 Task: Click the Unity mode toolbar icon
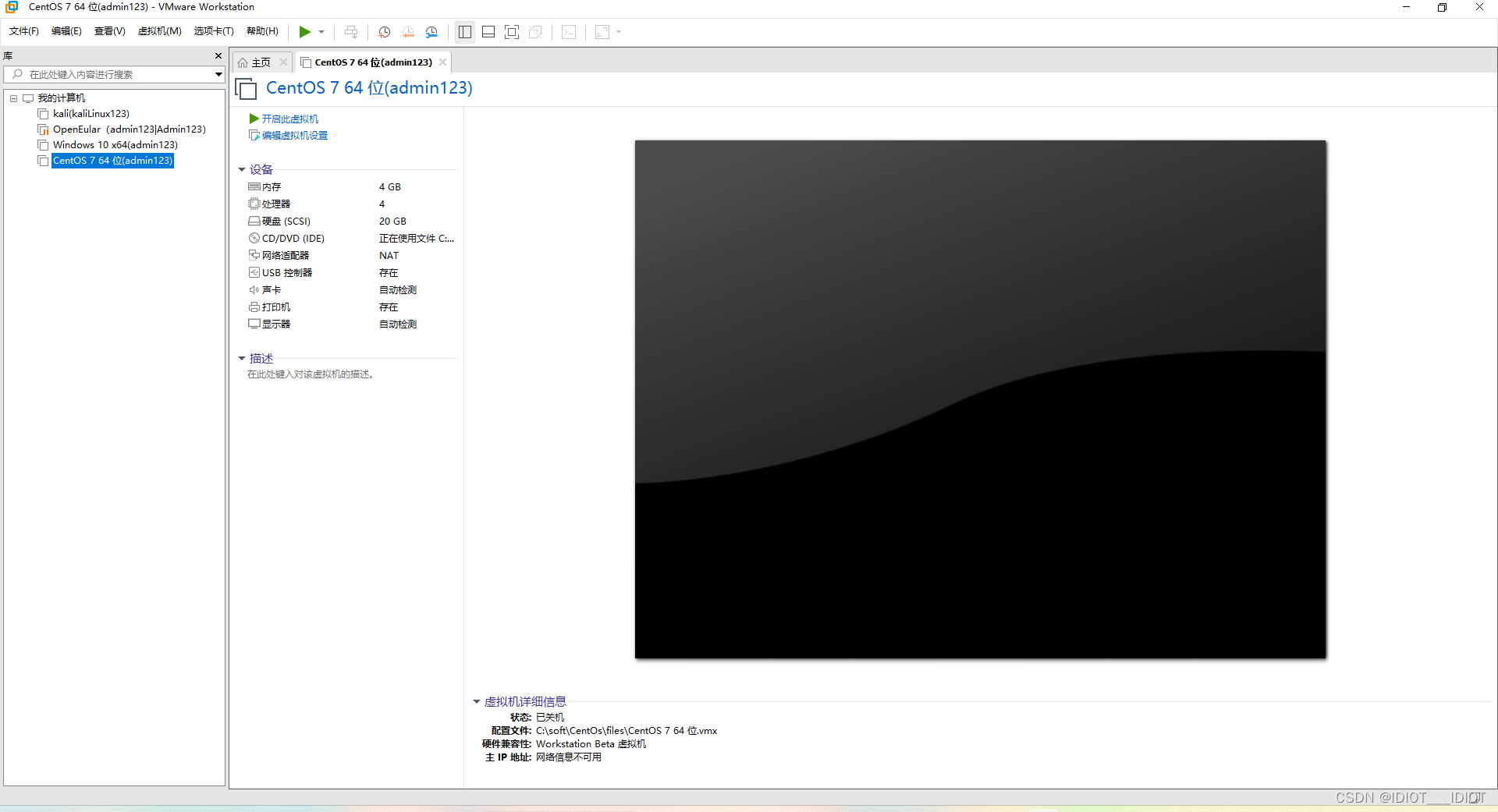click(x=535, y=32)
